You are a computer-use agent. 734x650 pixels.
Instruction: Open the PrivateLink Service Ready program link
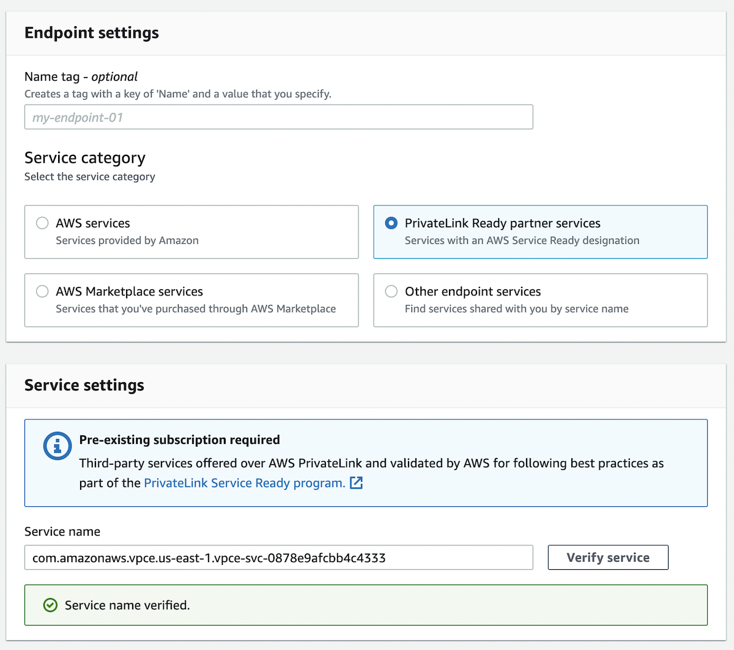[x=243, y=482]
